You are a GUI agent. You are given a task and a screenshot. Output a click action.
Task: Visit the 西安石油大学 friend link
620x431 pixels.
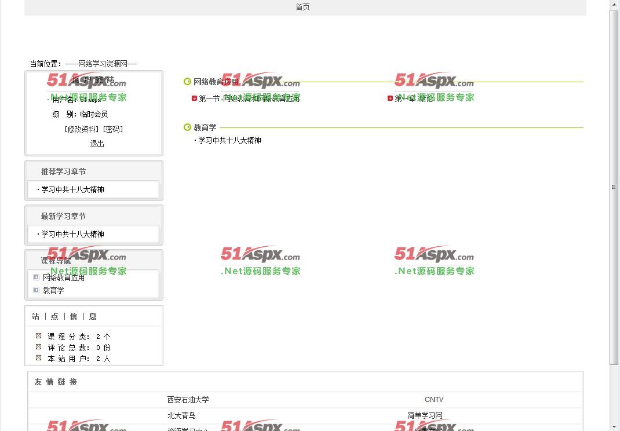click(188, 400)
